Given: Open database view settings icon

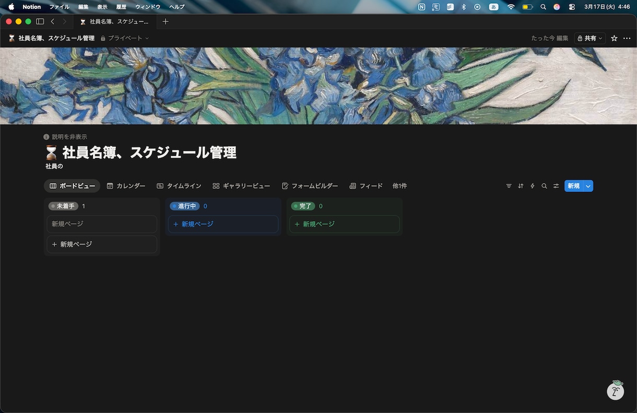Looking at the screenshot, I should click(x=556, y=186).
